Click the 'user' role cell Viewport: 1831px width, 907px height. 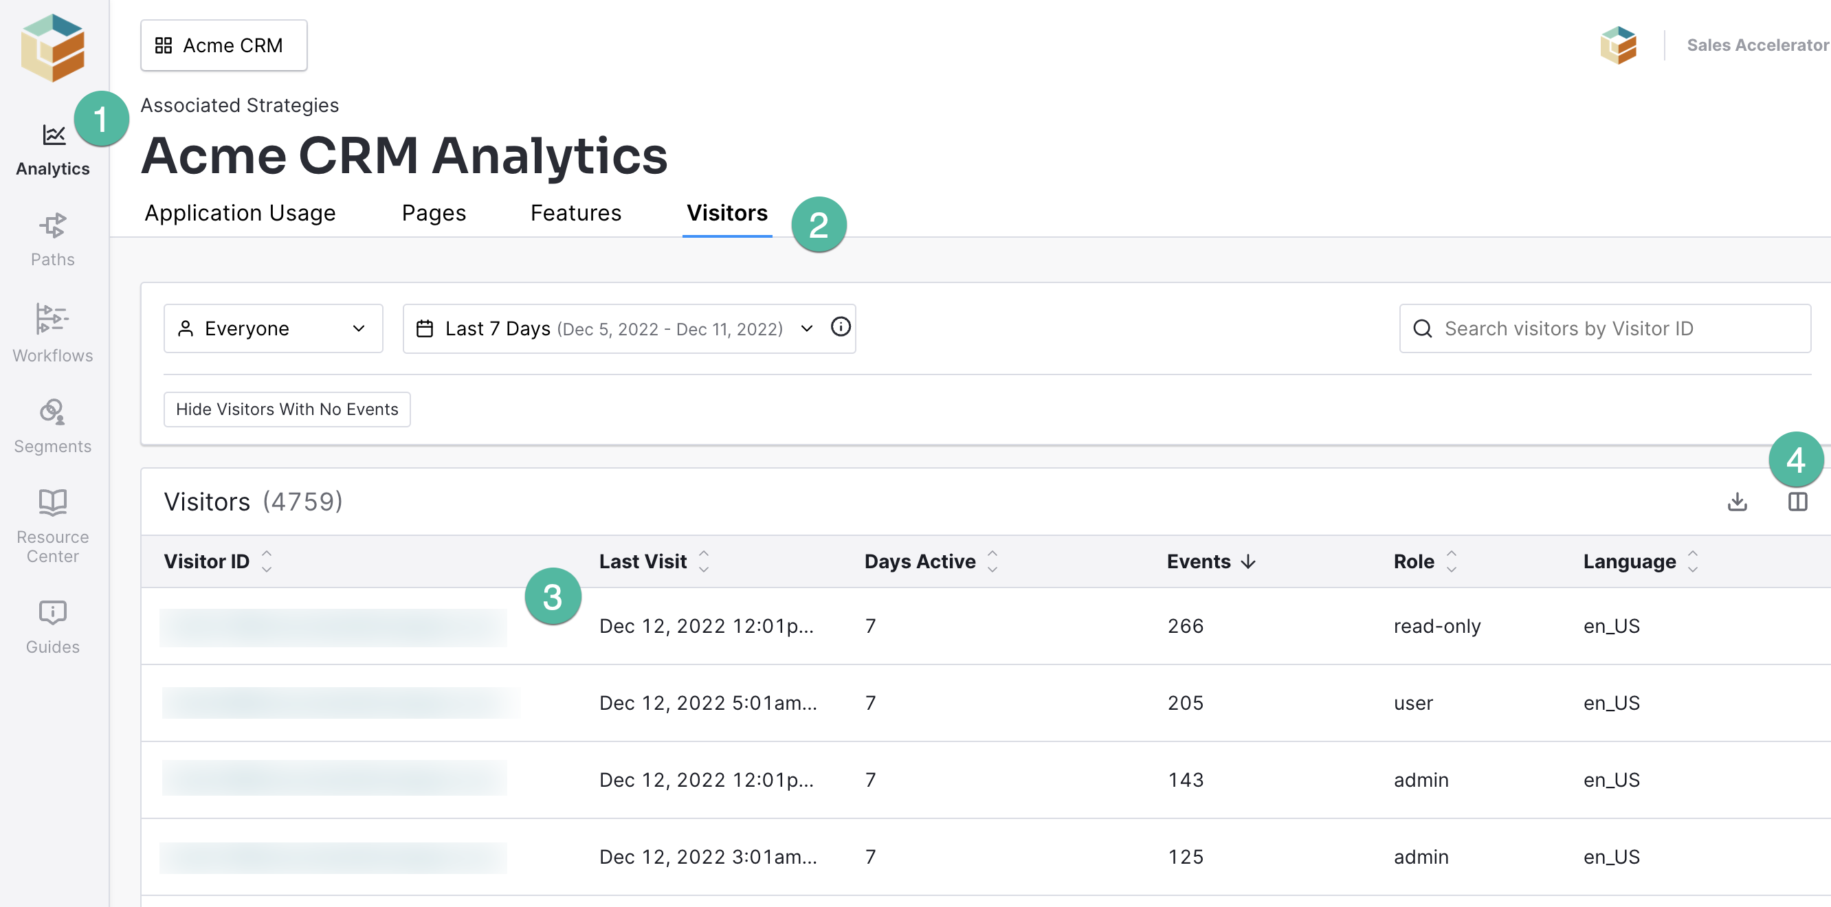pyautogui.click(x=1413, y=703)
